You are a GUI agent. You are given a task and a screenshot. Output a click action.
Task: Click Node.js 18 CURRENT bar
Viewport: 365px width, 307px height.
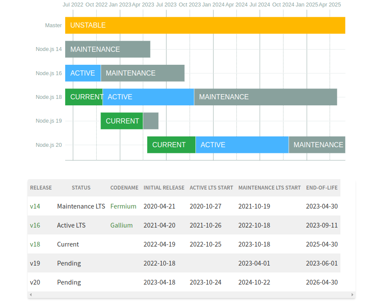(84, 97)
